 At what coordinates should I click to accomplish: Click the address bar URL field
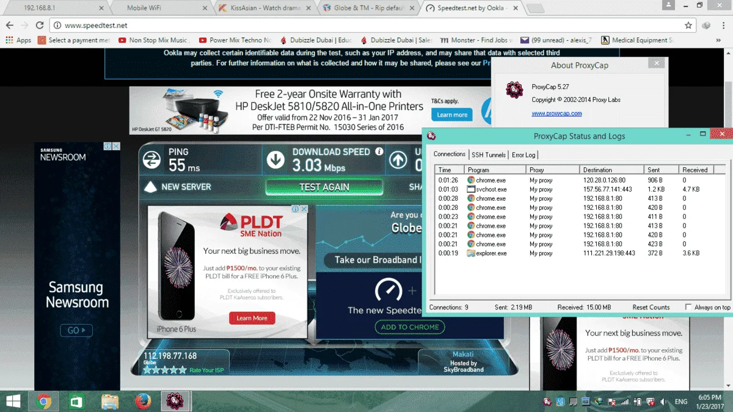click(x=366, y=26)
